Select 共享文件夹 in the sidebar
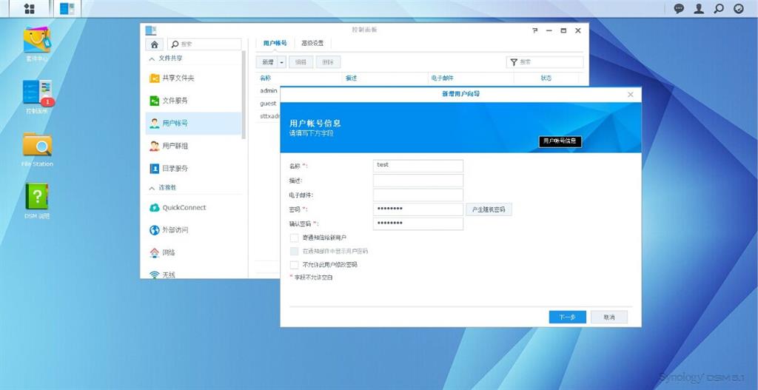The image size is (758, 390). click(x=178, y=78)
